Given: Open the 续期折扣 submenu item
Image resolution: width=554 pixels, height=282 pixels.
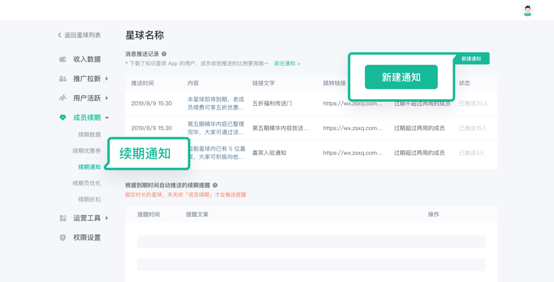Looking at the screenshot, I should 89,199.
